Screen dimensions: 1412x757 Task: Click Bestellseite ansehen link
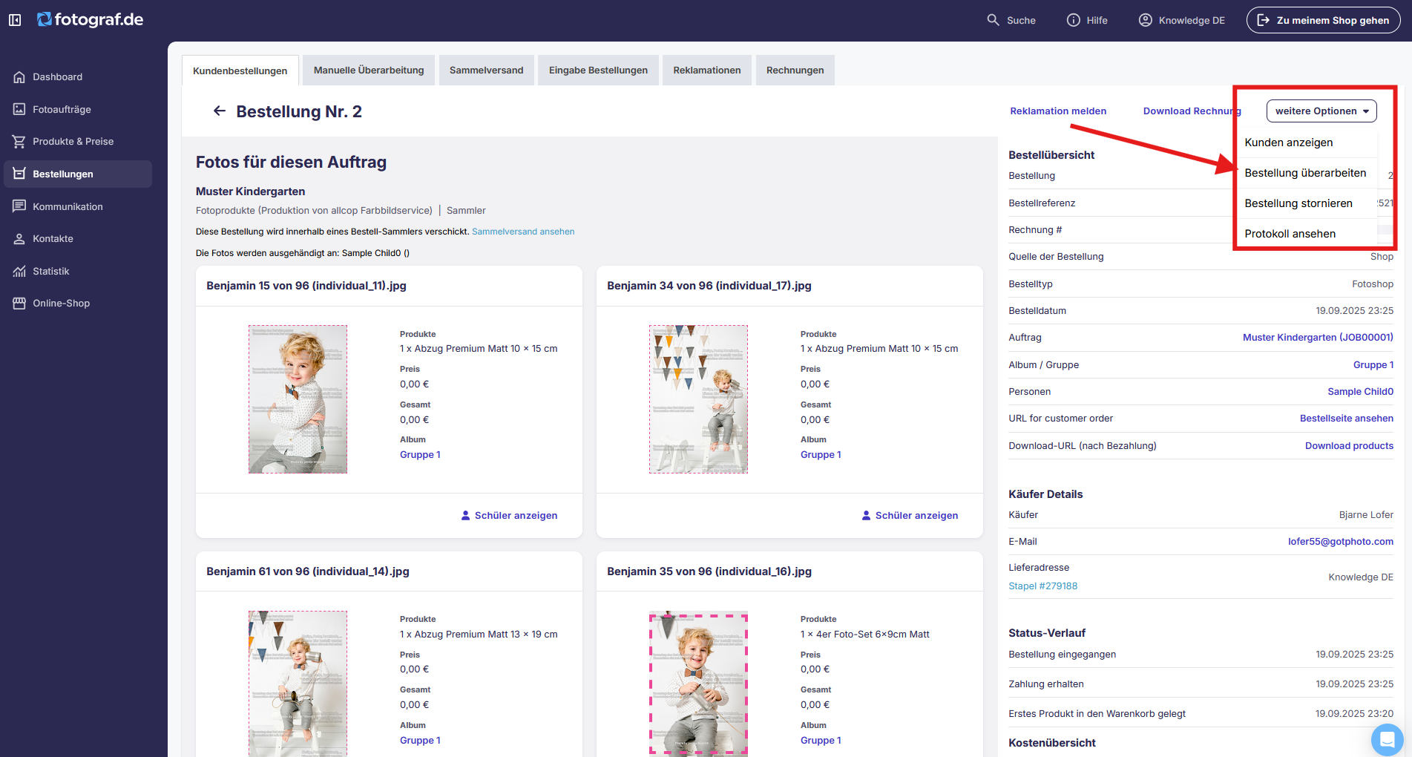pyautogui.click(x=1346, y=419)
